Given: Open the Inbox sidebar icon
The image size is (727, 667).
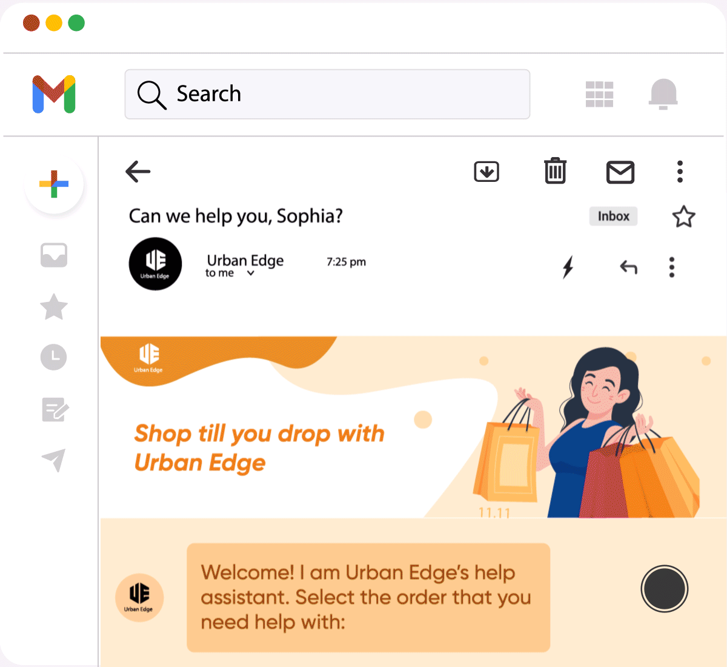Looking at the screenshot, I should point(54,255).
